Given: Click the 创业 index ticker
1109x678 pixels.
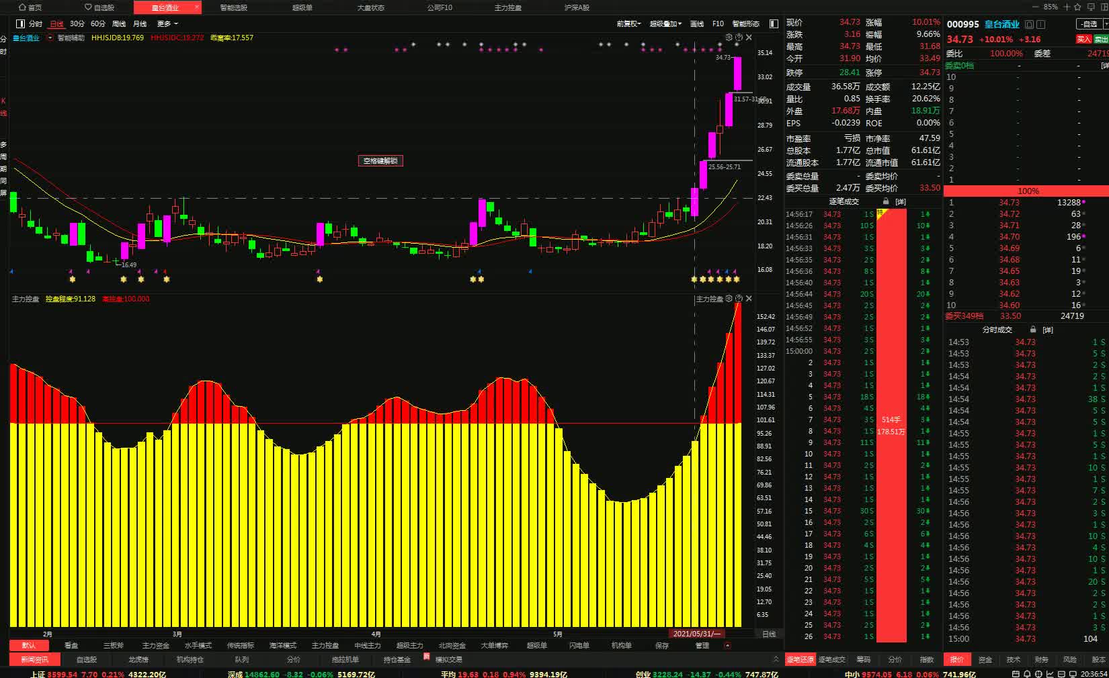Looking at the screenshot, I should pyautogui.click(x=707, y=674).
